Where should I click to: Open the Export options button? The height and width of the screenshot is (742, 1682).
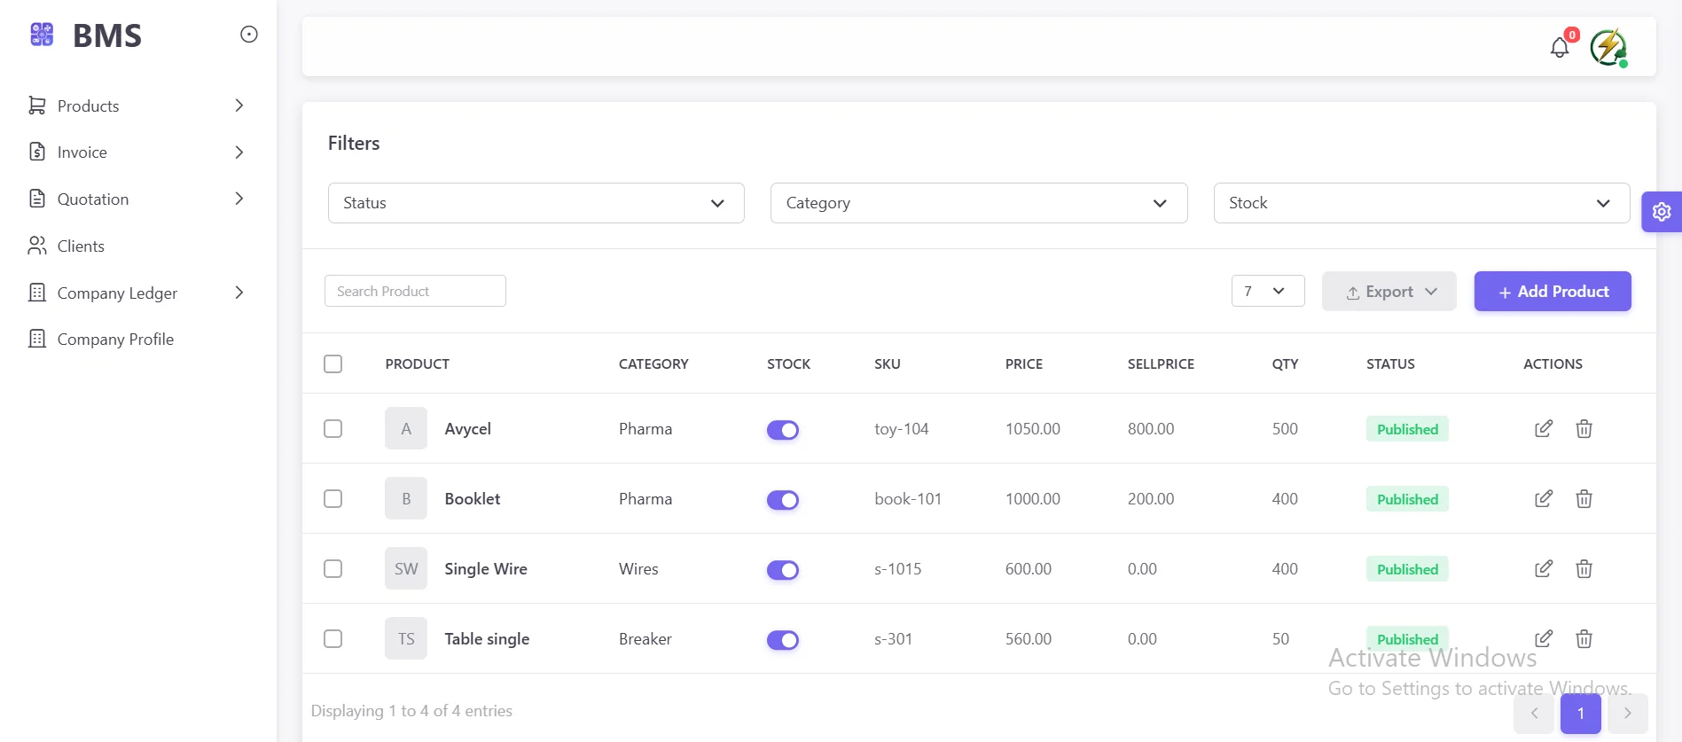coord(1389,292)
